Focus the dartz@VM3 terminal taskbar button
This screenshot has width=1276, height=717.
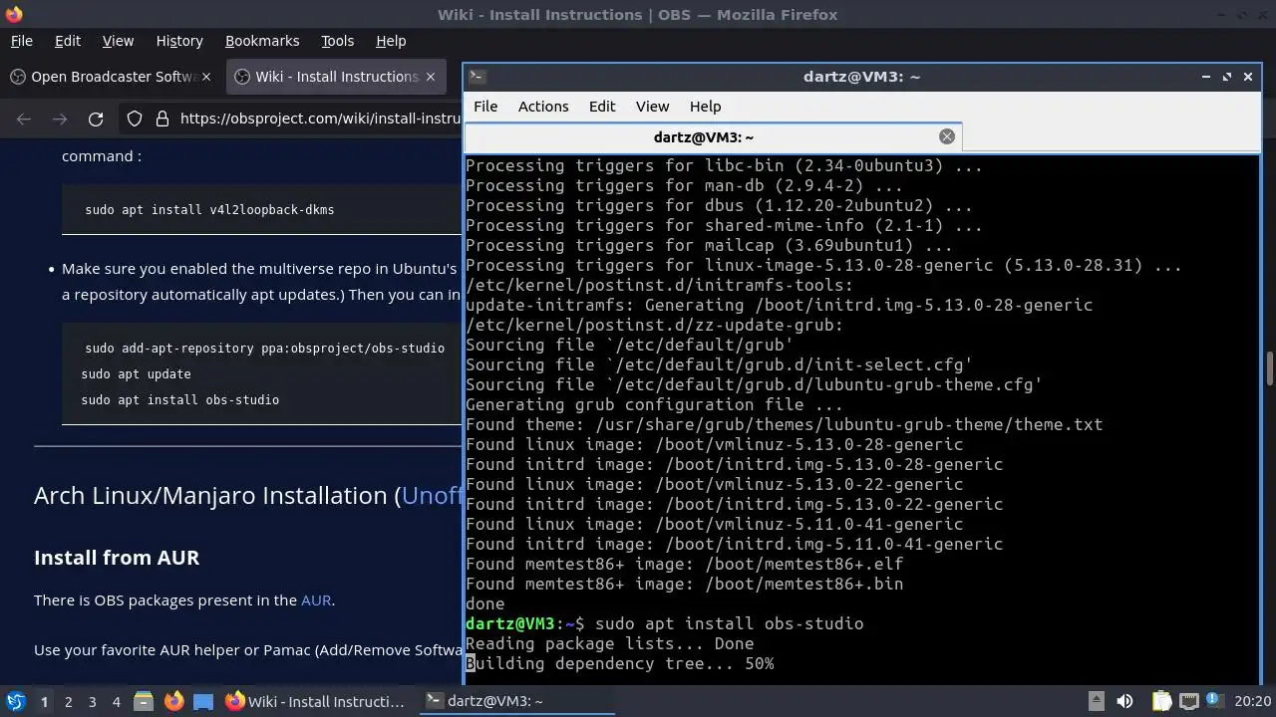pos(515,701)
